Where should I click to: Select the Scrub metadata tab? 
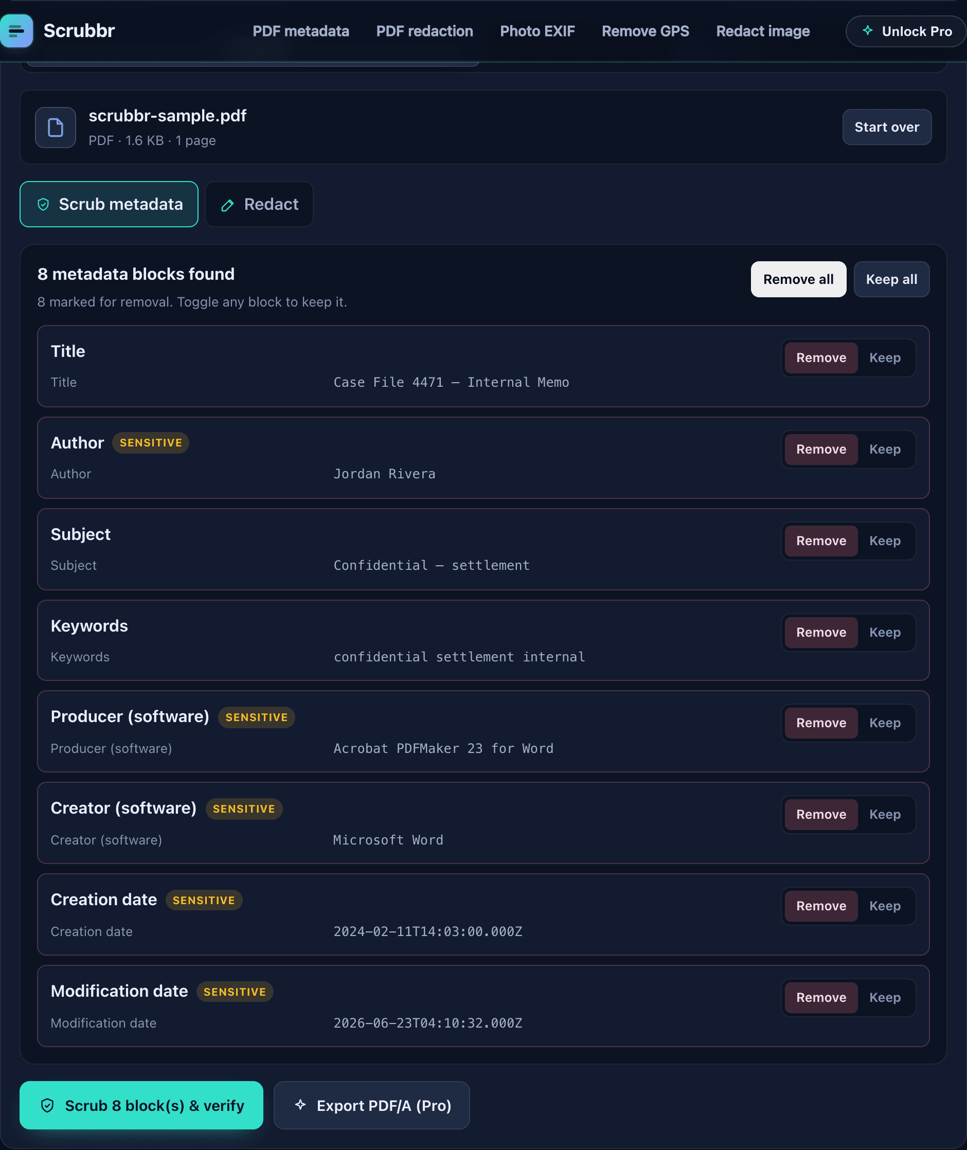pyautogui.click(x=109, y=205)
